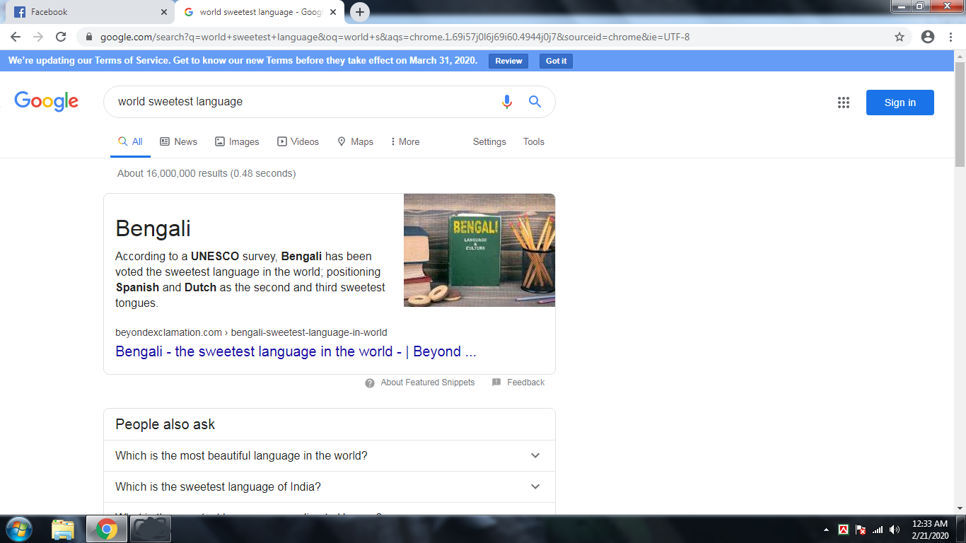Click the Google logo
The width and height of the screenshot is (966, 543).
coord(46,102)
